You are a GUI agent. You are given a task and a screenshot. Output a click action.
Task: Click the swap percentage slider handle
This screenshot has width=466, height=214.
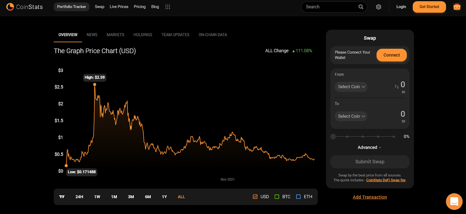pos(333,136)
